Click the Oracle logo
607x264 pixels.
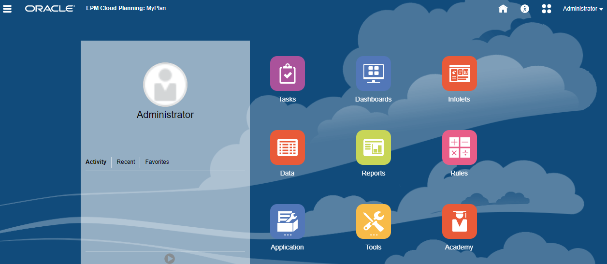pyautogui.click(x=50, y=9)
